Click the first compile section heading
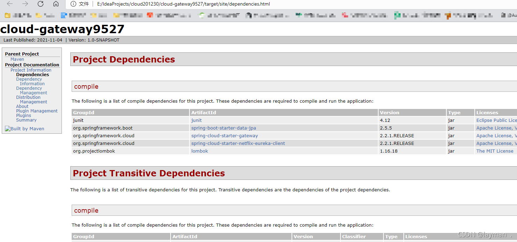The image size is (517, 242). point(86,87)
